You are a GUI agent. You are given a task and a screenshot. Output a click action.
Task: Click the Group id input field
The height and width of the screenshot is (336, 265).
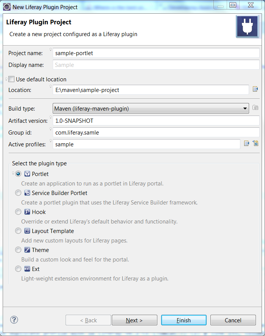[x=156, y=132]
